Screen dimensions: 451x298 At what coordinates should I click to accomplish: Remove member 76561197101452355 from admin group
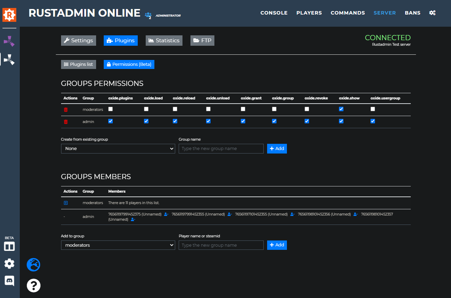pyautogui.click(x=292, y=214)
